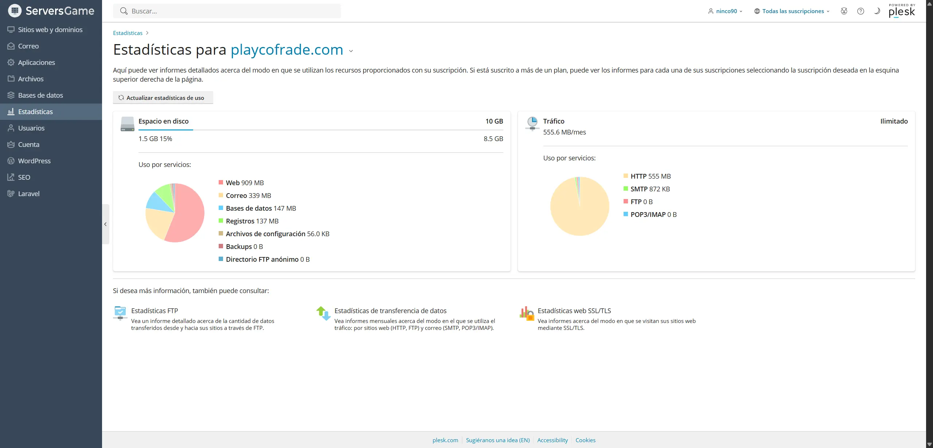Click the Tráfico pie monitor icon

tap(532, 124)
